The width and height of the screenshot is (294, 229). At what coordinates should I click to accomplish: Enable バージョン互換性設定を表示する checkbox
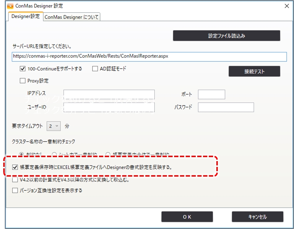15,191
